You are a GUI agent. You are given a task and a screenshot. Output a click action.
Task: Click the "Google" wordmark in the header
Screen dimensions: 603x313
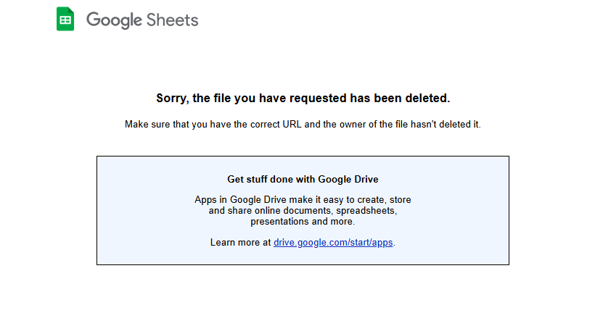coord(114,20)
